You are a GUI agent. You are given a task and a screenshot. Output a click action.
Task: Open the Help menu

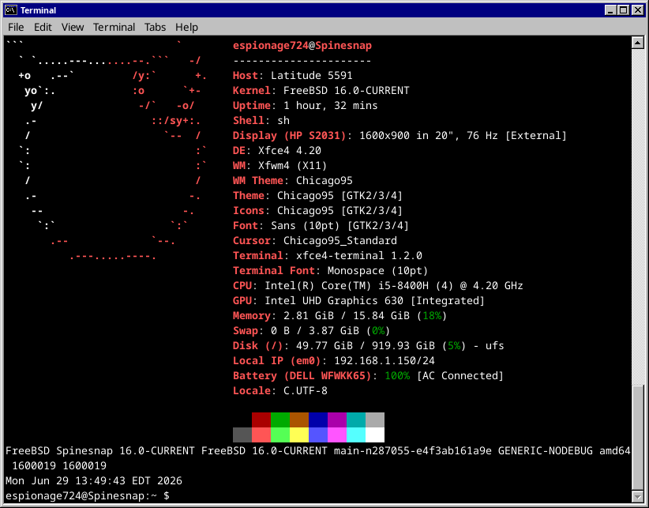tap(186, 28)
